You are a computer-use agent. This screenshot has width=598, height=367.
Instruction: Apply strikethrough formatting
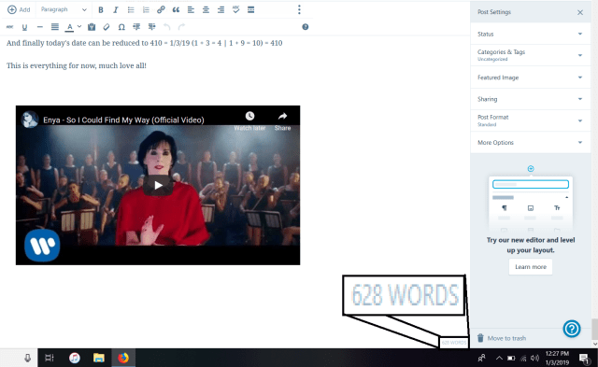pyautogui.click(x=10, y=27)
